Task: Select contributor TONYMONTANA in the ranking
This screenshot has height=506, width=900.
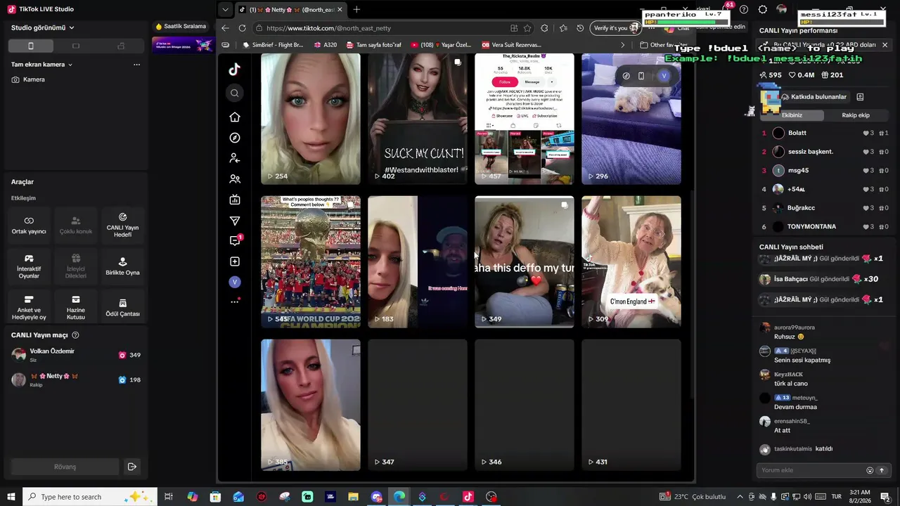Action: click(x=825, y=226)
